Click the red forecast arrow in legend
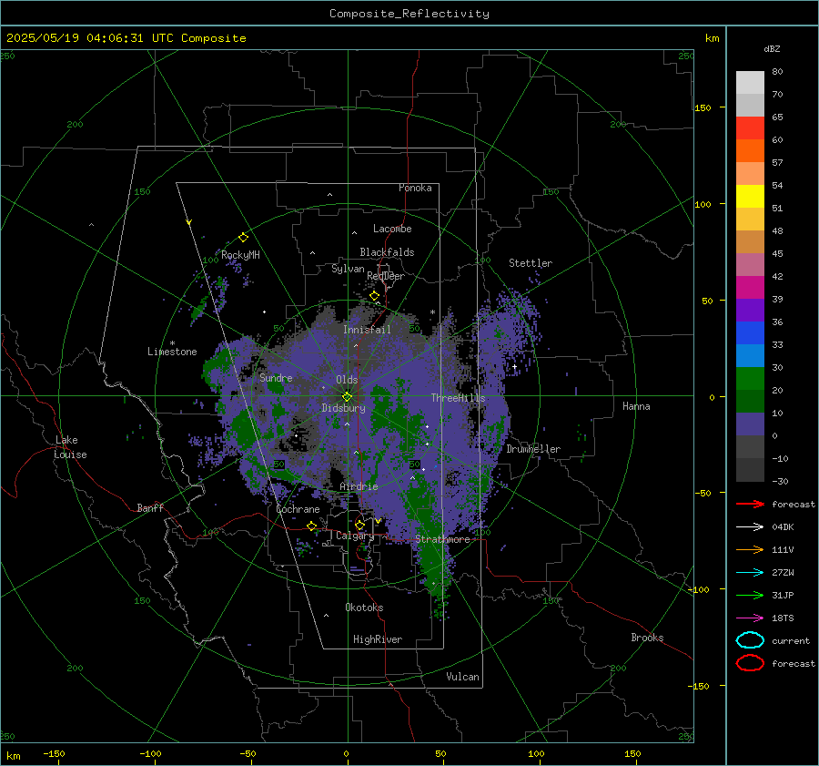This screenshot has height=766, width=819. (x=750, y=504)
